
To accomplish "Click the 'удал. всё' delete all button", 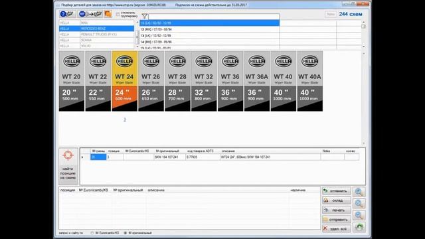I will pyautogui.click(x=337, y=229).
